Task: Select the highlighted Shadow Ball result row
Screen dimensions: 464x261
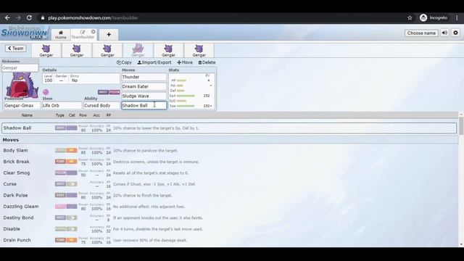Action: point(229,128)
